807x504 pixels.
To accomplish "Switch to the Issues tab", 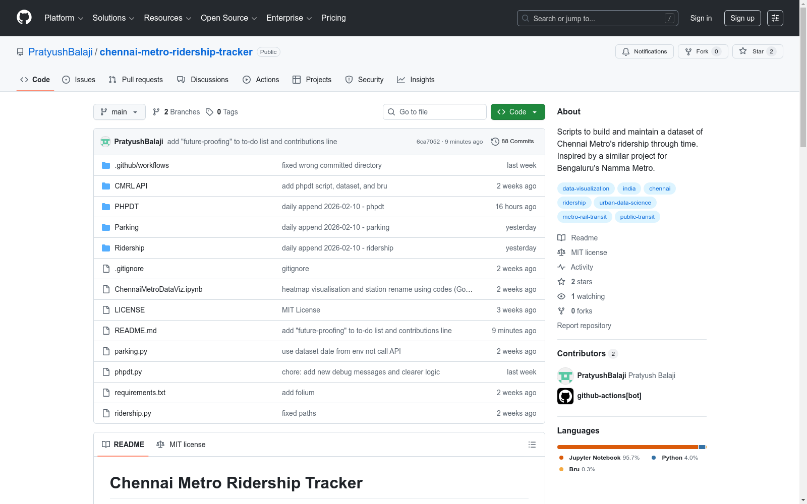I will coord(79,80).
